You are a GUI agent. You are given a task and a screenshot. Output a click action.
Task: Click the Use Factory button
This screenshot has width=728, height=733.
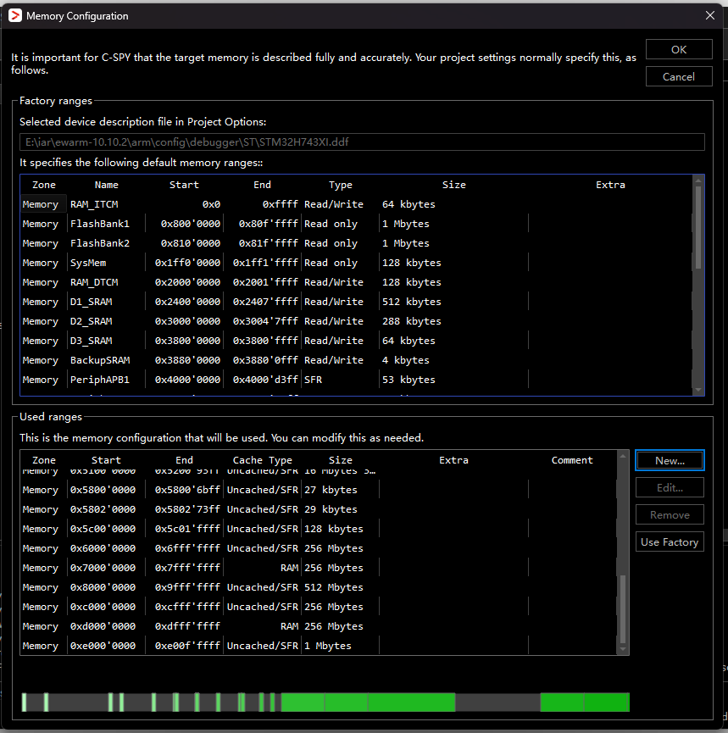(x=670, y=541)
